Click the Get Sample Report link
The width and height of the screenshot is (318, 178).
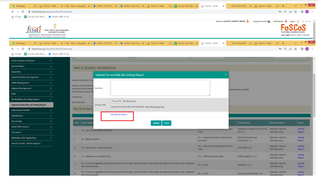(119, 115)
